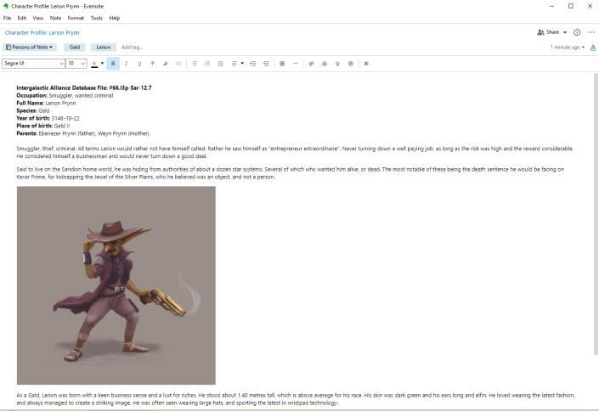The height and width of the screenshot is (411, 599).
Task: Click the Evernote elephant icon in title bar
Action: [x=6, y=6]
